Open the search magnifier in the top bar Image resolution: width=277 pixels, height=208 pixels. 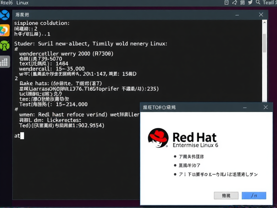tap(258, 3)
